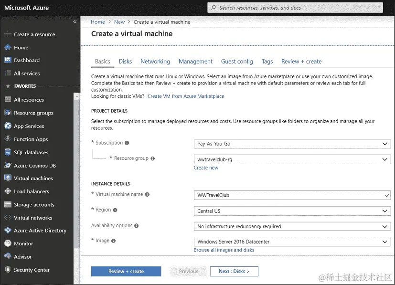Screen dimensions: 395x285
Task: Open the Region Central US dropdown
Action: point(292,211)
